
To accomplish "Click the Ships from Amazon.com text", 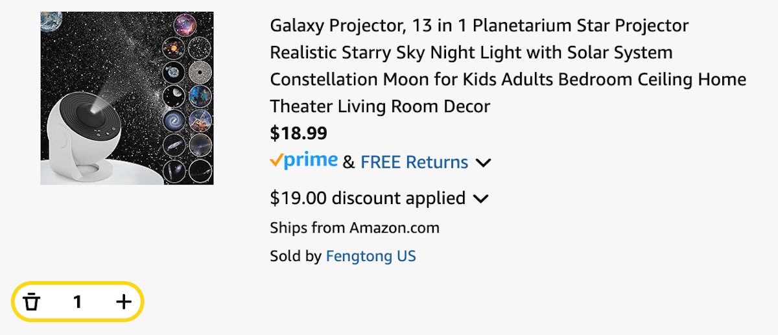I will pyautogui.click(x=355, y=227).
